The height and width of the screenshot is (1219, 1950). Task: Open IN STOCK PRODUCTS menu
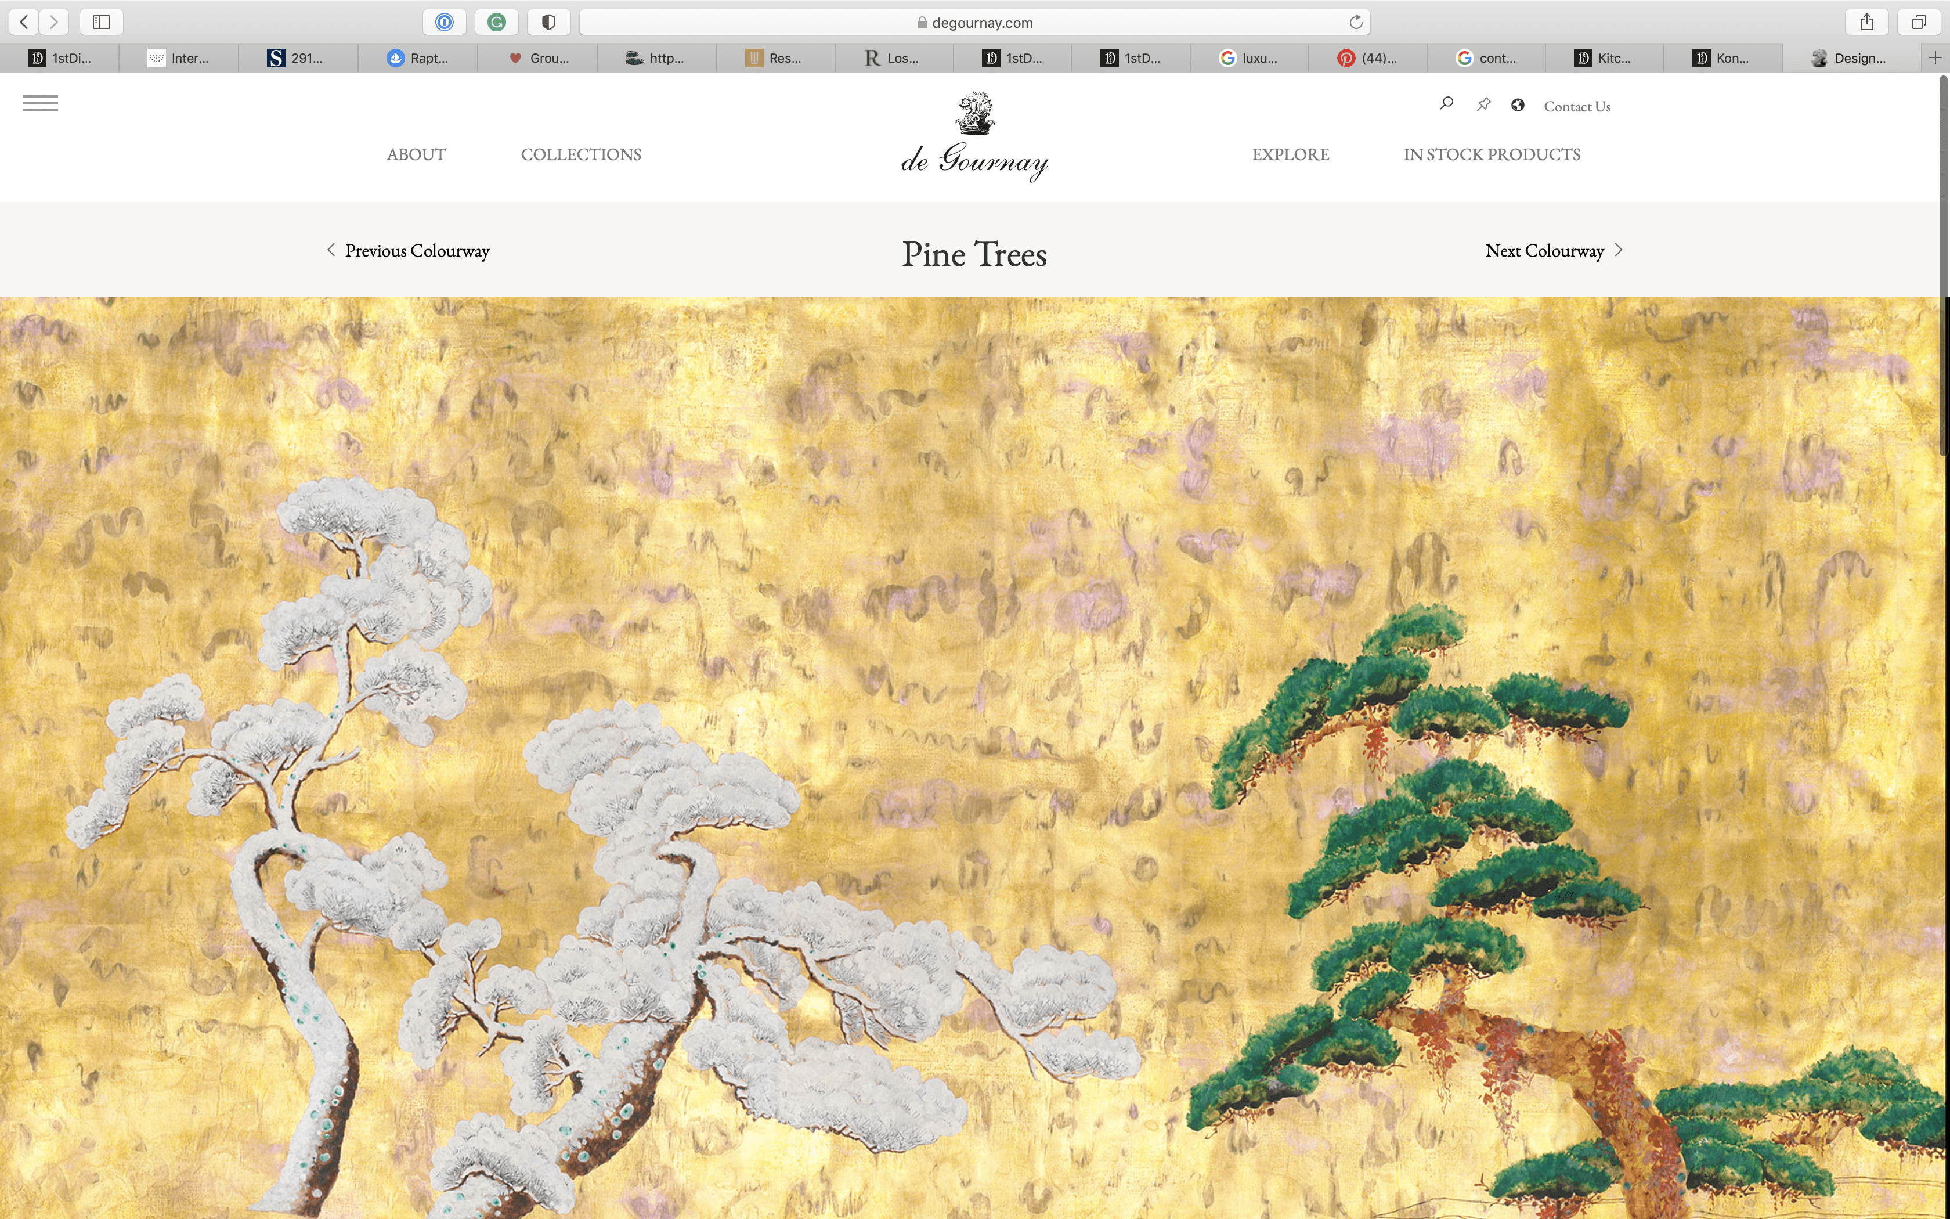coord(1492,154)
